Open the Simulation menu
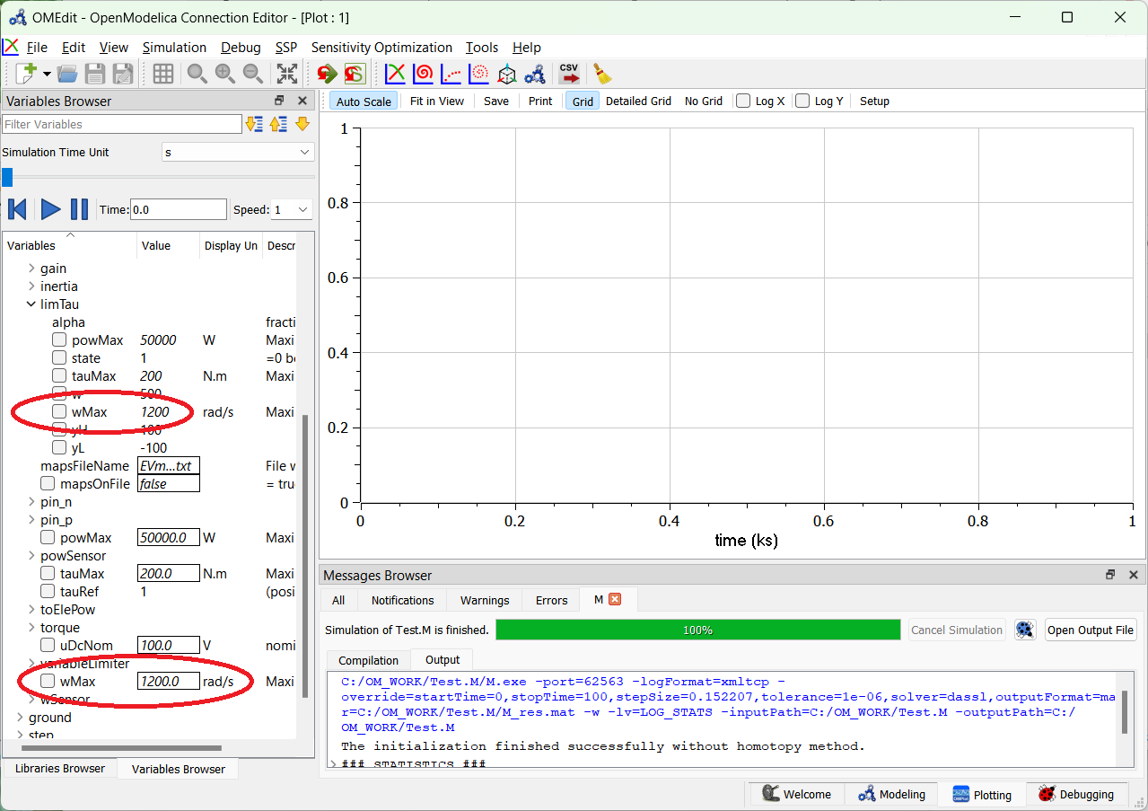Image resolution: width=1148 pixels, height=811 pixels. point(174,47)
